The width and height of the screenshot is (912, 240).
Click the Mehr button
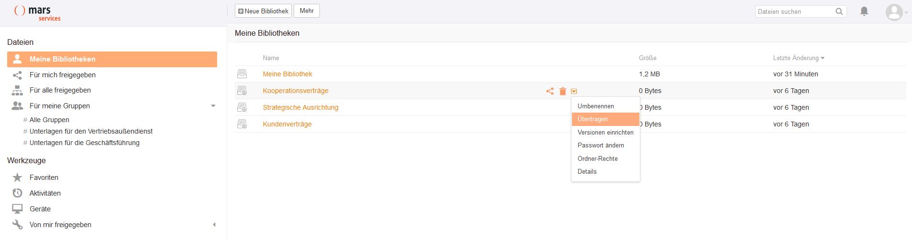click(x=307, y=11)
